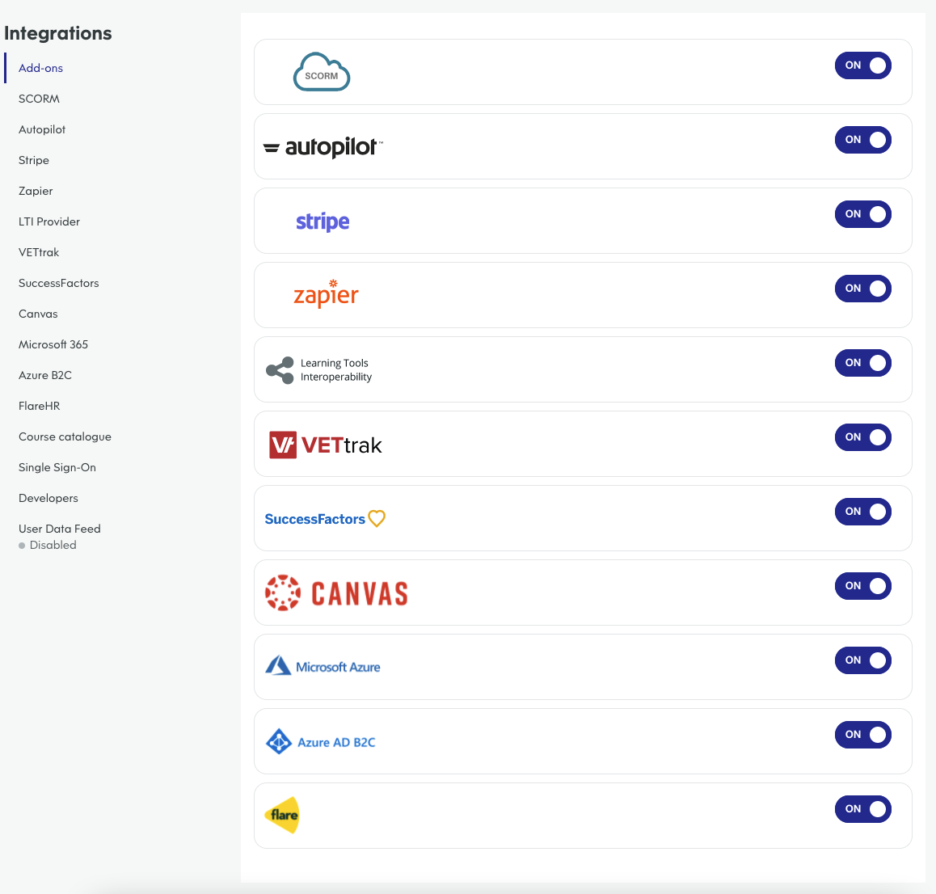Viewport: 936px width, 894px height.
Task: Open Zapier in the sidebar
Action: click(x=36, y=191)
